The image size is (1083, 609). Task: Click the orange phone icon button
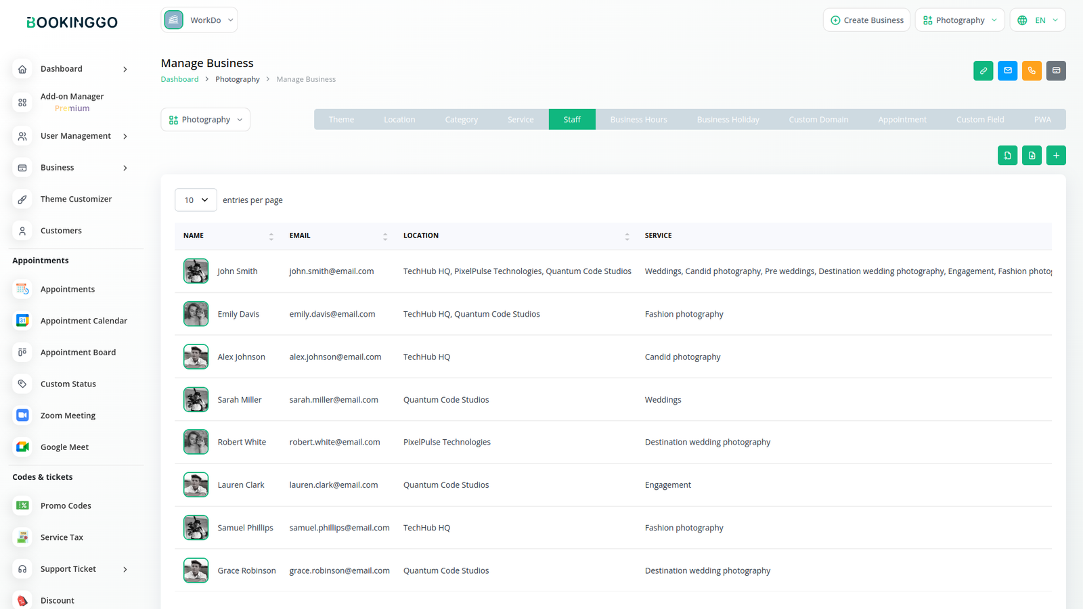click(1032, 70)
